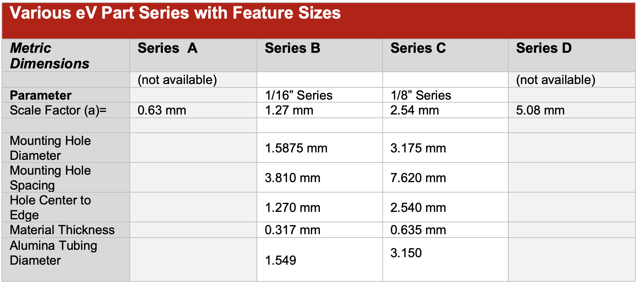638x284 pixels.
Task: Select the 'Hole Center to Edge' label
Action: pos(50,207)
